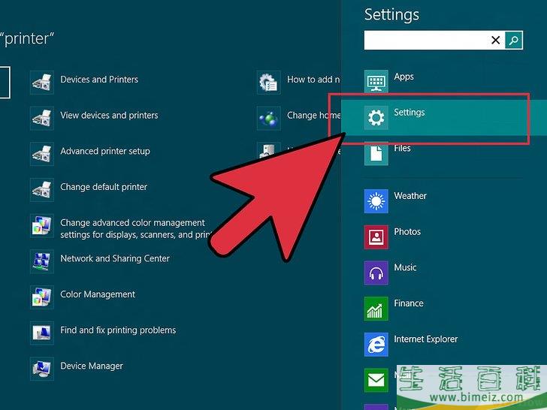
Task: Open Color Management icon
Action: 42,297
